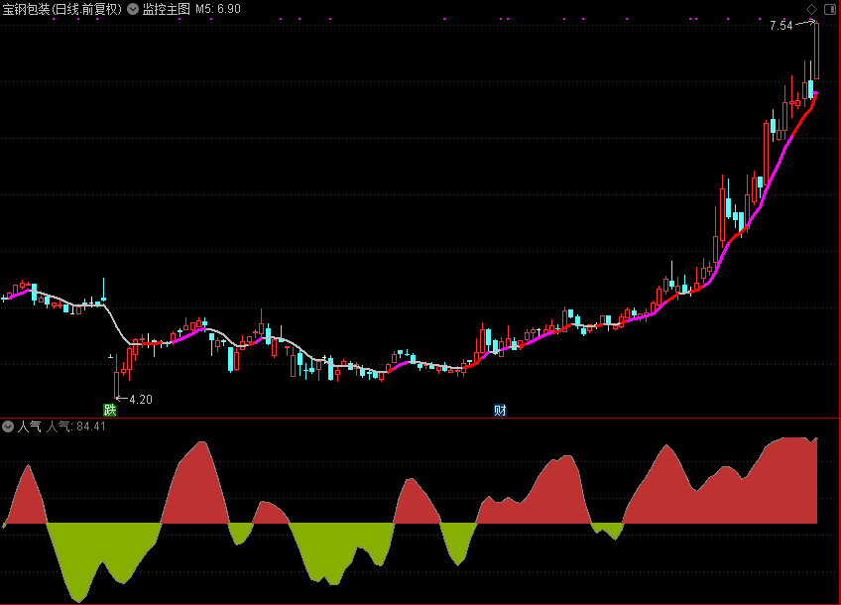Expand the 人气 indicator dropdown arrow
841x605 pixels.
coord(9,427)
